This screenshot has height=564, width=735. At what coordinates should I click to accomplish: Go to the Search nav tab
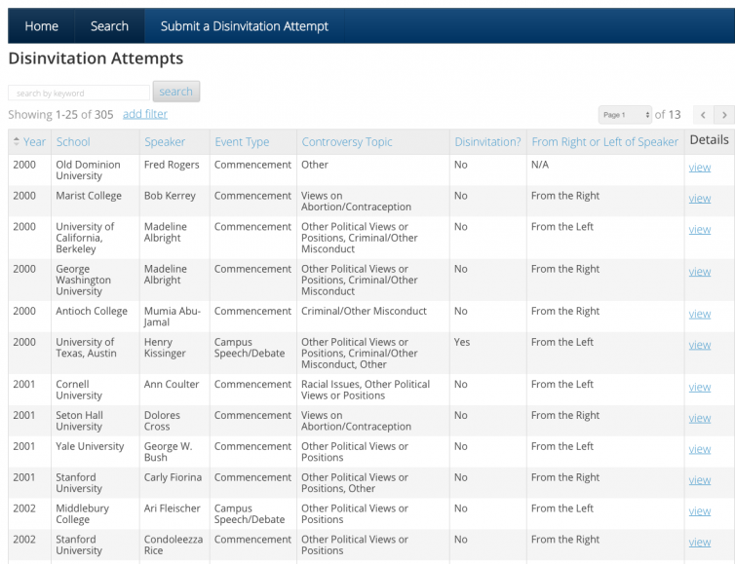[x=109, y=26]
